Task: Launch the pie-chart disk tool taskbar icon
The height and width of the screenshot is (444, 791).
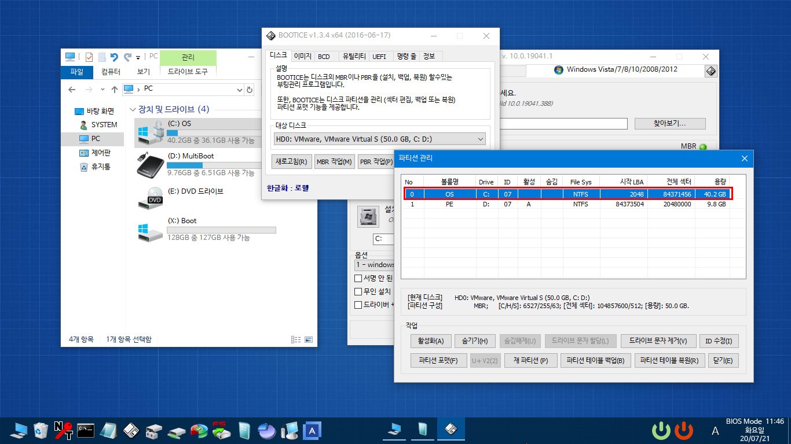Action: pyautogui.click(x=267, y=430)
